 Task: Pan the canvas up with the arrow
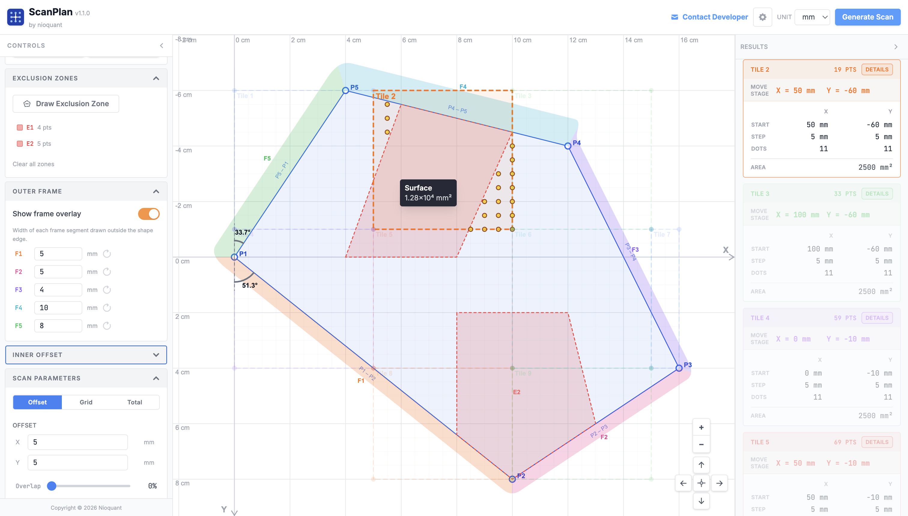(701, 465)
